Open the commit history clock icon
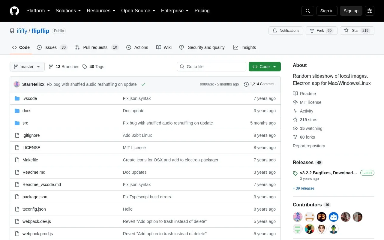384x240 pixels. point(246,84)
